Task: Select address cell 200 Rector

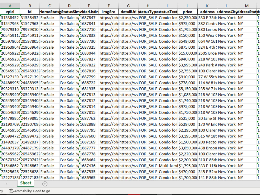Action: click(207, 142)
